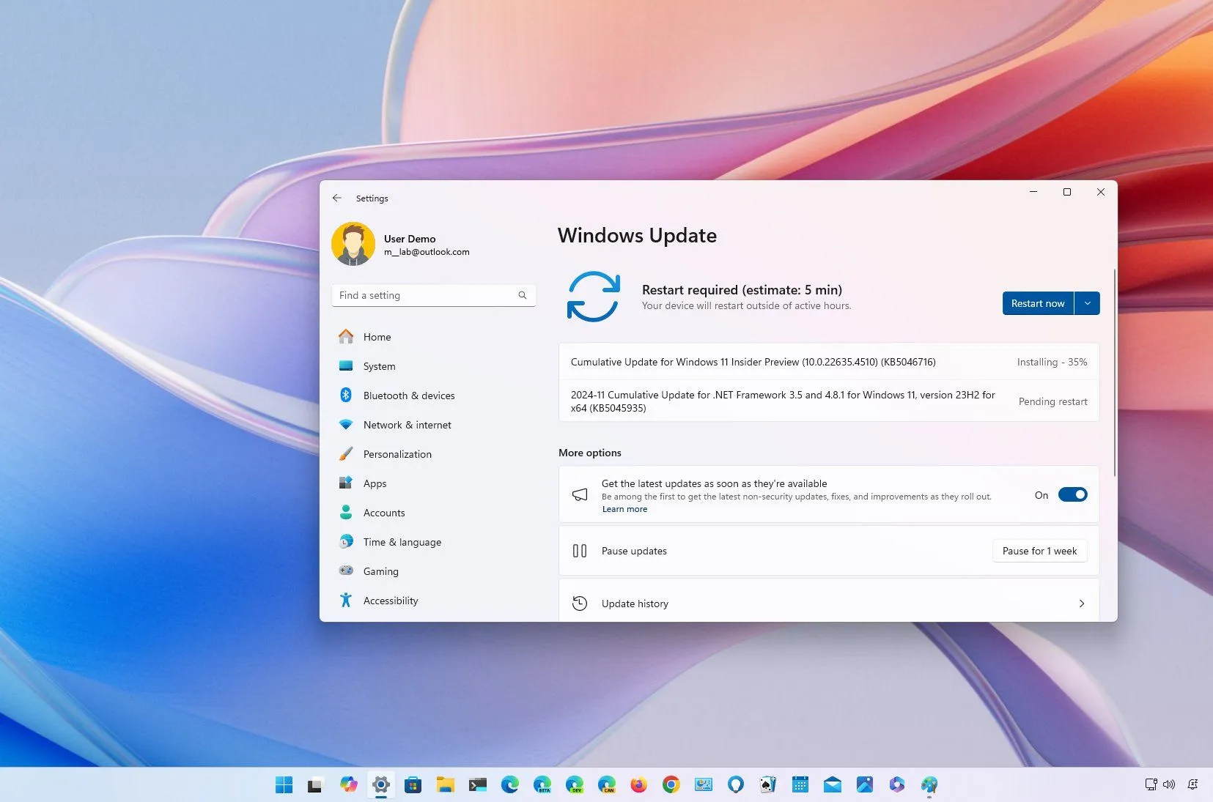
Task: Expand the Update history chevron
Action: (x=1081, y=603)
